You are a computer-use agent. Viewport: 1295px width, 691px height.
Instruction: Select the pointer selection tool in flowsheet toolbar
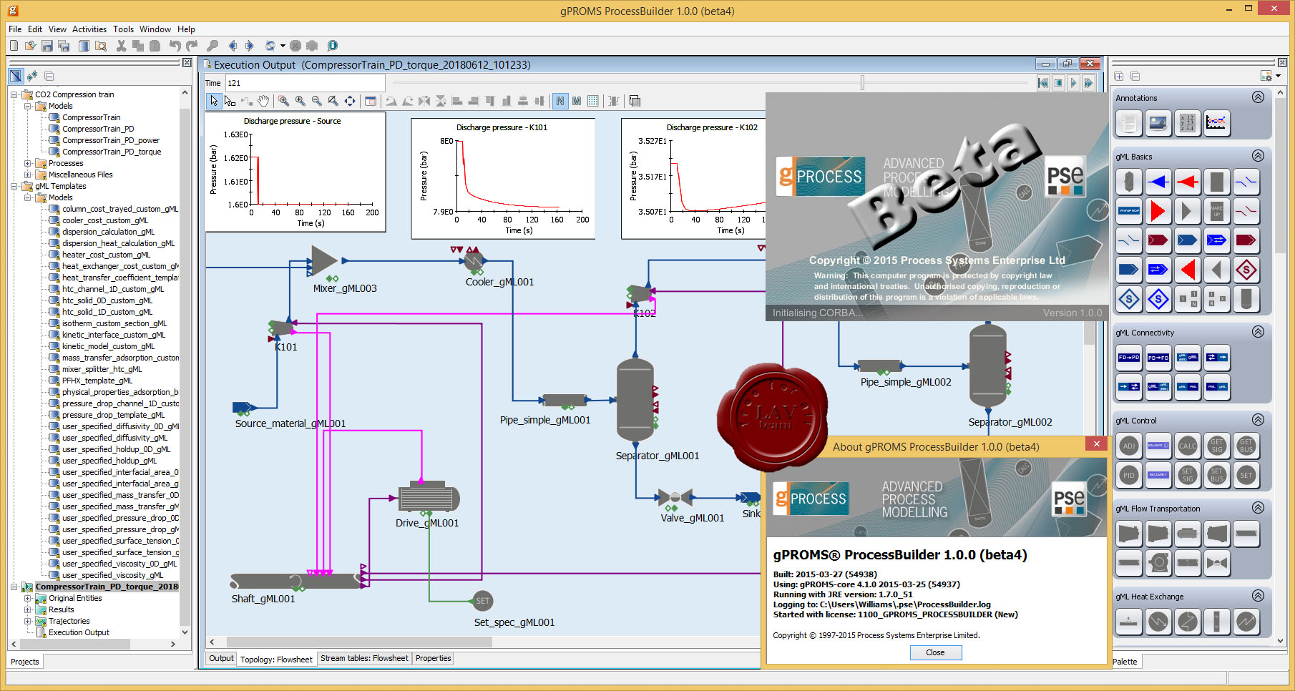[213, 101]
